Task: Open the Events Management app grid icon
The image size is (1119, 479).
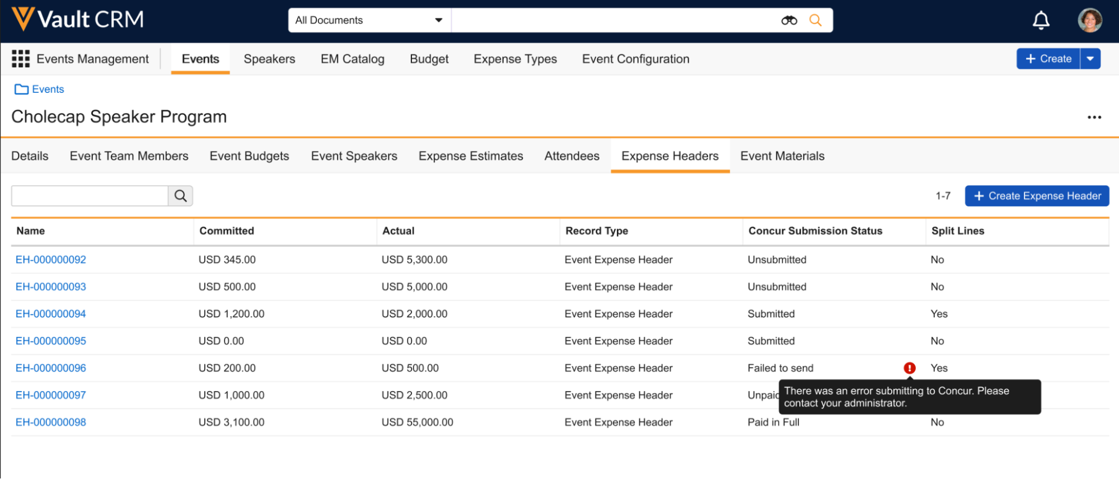Action: click(21, 59)
